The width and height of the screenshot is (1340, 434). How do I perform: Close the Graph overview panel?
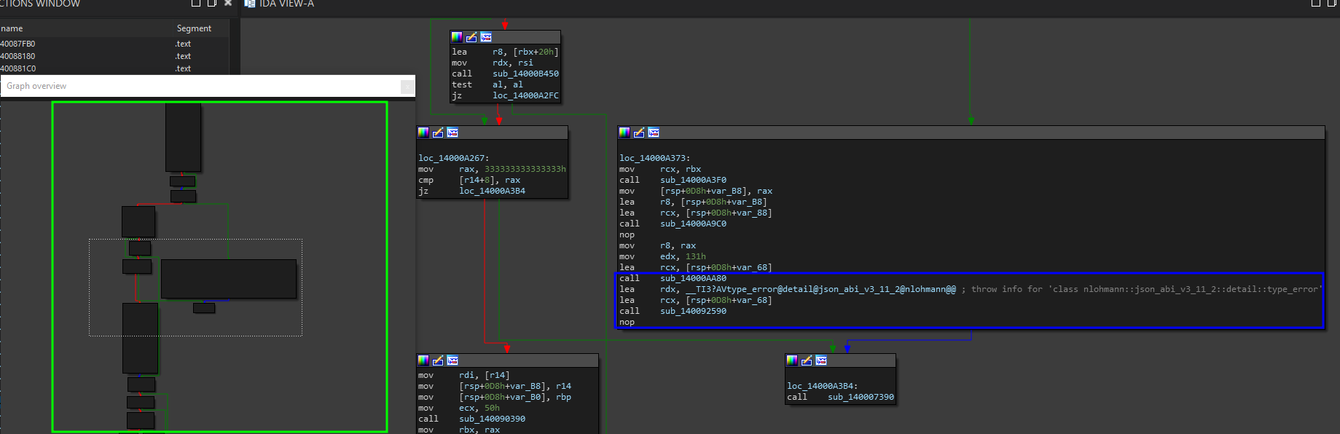coord(407,87)
